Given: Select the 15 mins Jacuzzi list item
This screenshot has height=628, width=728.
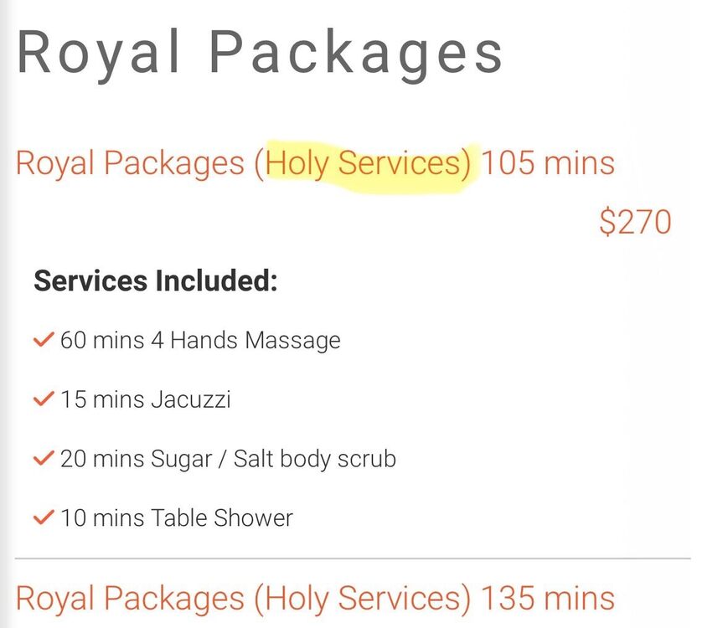Looking at the screenshot, I should coord(145,399).
